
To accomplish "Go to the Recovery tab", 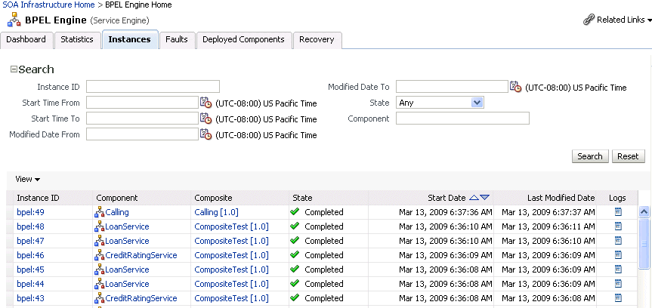I will [x=317, y=40].
